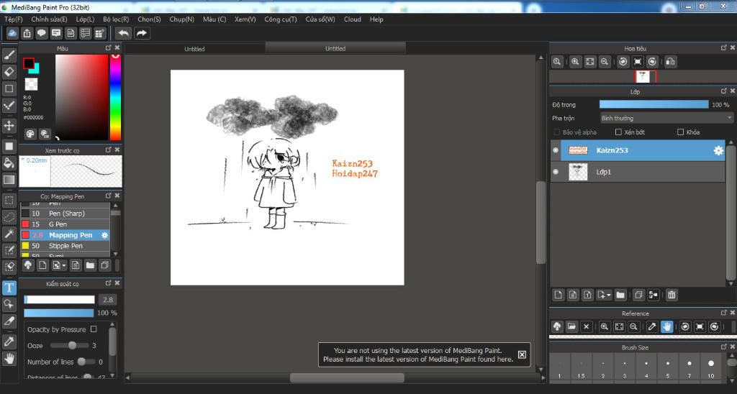This screenshot has height=394, width=737.
Task: Open the Help menu
Action: pyautogui.click(x=376, y=19)
